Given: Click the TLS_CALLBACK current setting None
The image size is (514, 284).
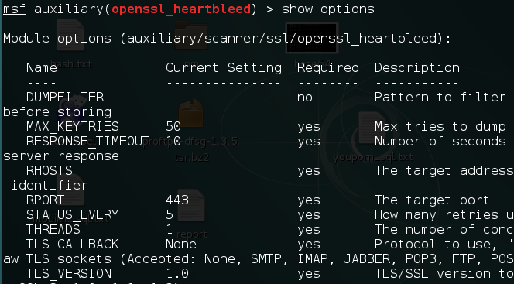Looking at the screenshot, I should (181, 244).
